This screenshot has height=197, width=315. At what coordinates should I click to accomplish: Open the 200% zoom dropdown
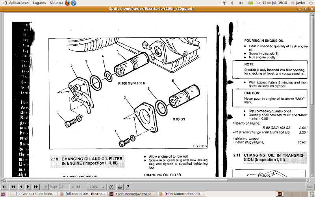tap(96, 187)
